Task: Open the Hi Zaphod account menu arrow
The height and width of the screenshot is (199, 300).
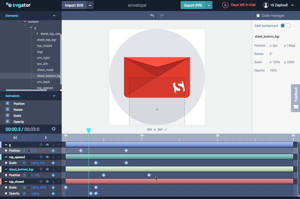Action: point(292,5)
